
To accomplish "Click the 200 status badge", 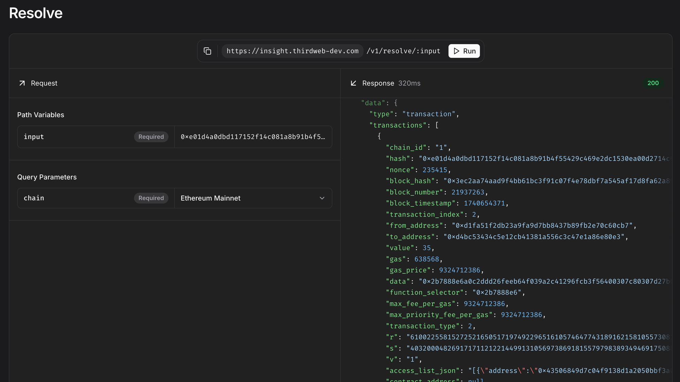I will (653, 83).
